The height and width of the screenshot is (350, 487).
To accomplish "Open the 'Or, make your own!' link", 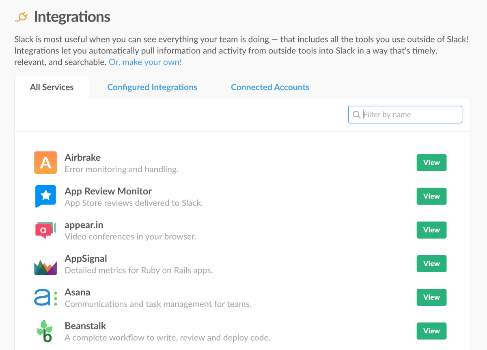I will [x=145, y=62].
